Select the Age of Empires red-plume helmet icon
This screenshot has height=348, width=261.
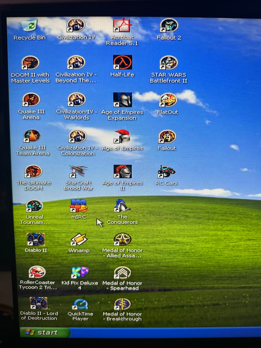point(122,137)
